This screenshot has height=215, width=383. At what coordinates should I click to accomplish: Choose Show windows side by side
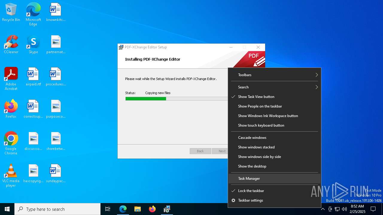274,157
